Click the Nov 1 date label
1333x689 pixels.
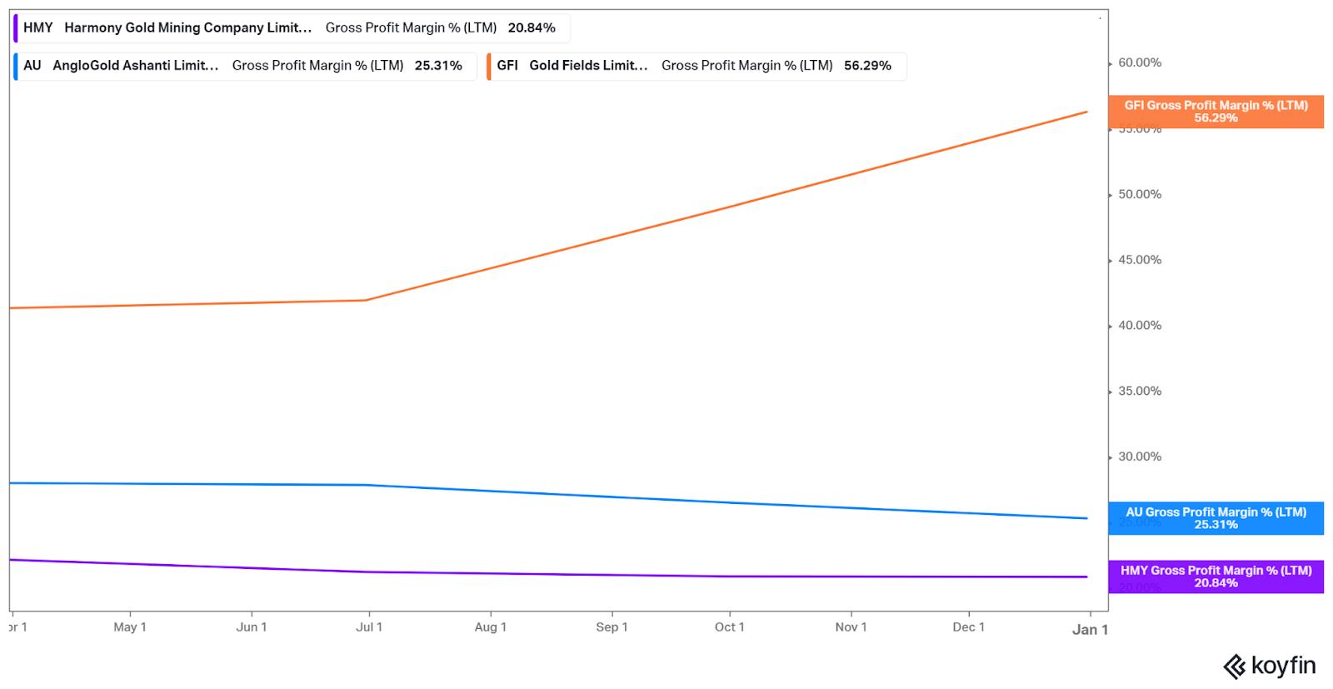click(x=851, y=627)
